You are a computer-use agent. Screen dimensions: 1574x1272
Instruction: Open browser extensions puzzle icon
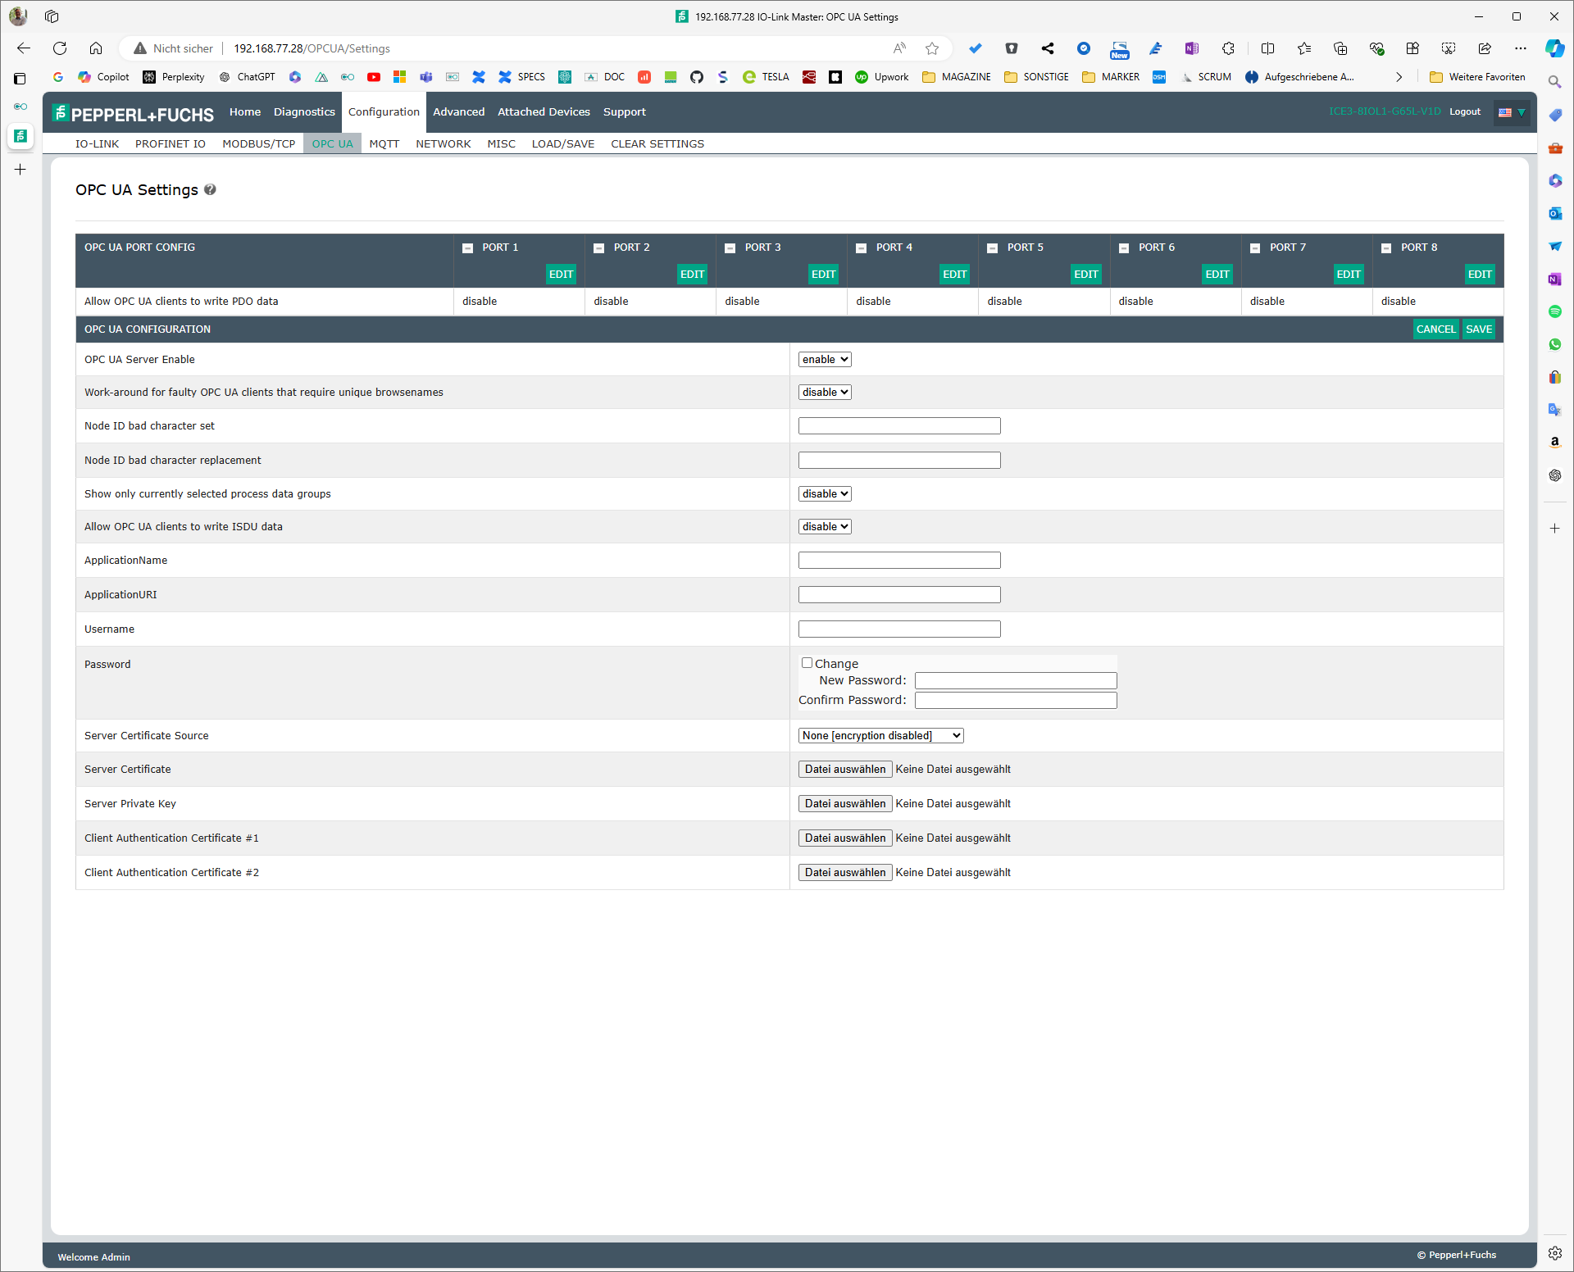point(1228,48)
